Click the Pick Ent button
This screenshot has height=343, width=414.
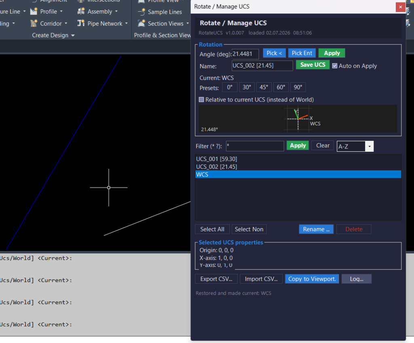point(302,53)
